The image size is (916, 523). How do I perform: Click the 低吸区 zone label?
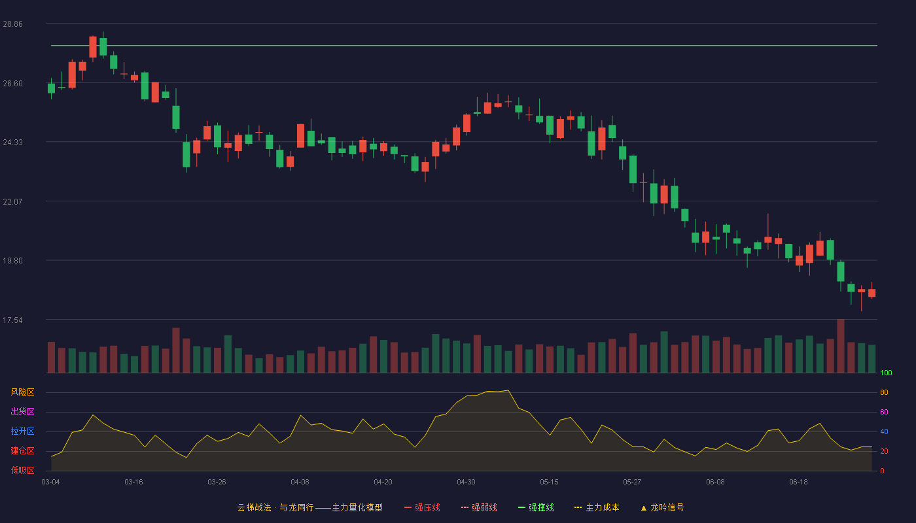[22, 469]
